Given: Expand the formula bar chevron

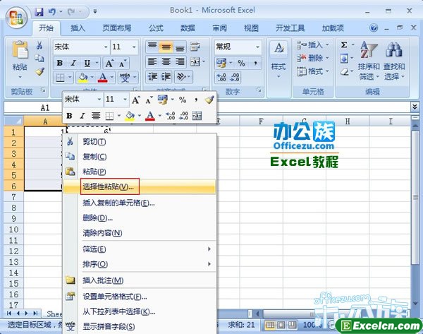Looking at the screenshot, I should pyautogui.click(x=415, y=107).
